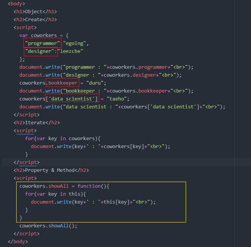Screen dimensions: 251x247
Task: Click the "data scientist : " string in document.write
Action: 91,107
